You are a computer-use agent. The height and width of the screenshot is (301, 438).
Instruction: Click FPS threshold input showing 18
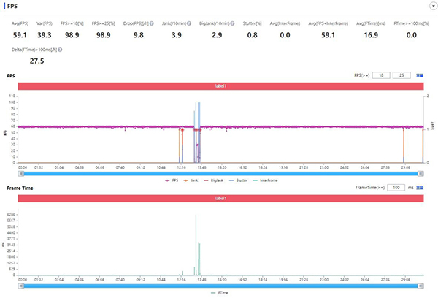click(x=379, y=75)
